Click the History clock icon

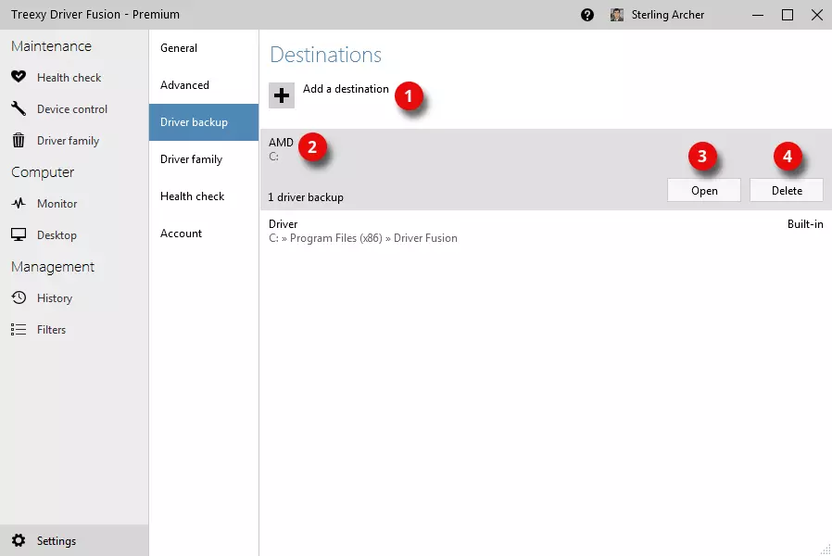pos(19,297)
